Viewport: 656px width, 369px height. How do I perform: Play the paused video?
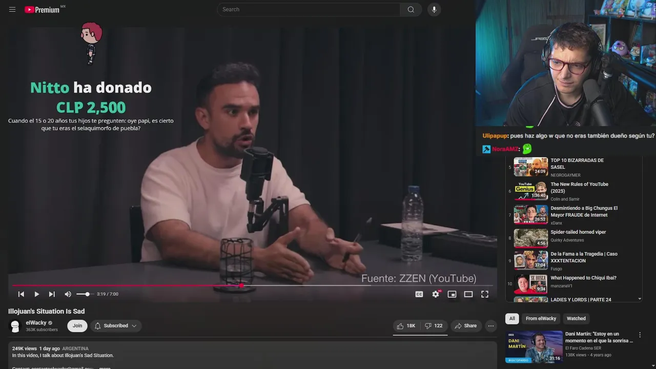tap(36, 294)
